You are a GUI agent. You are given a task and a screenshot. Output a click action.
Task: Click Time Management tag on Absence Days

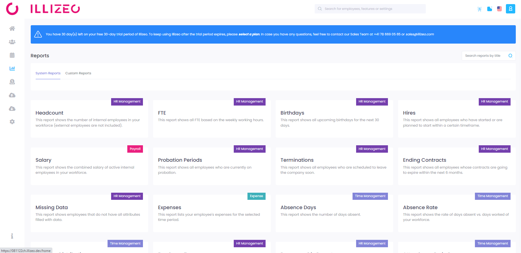370,196
